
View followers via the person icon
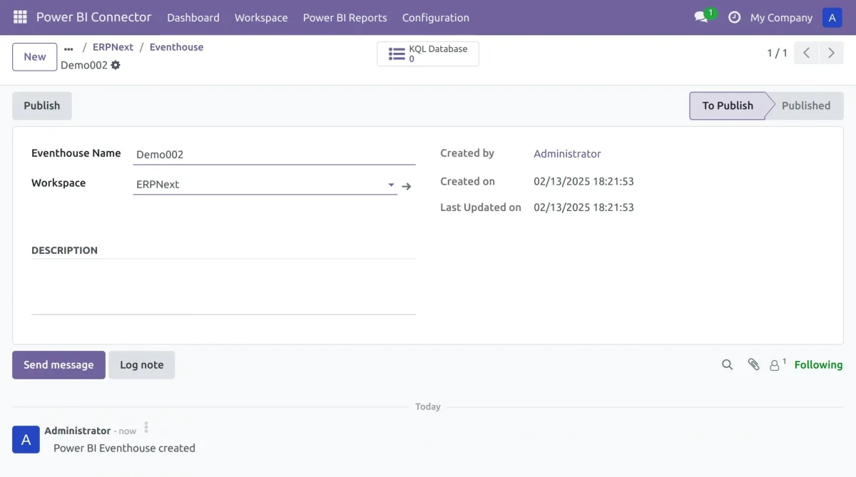tap(775, 364)
